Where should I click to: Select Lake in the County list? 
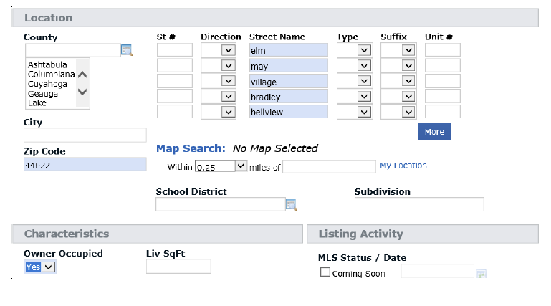click(x=37, y=103)
